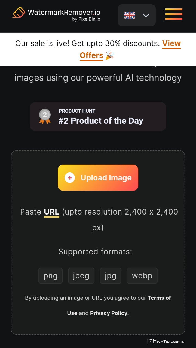Open the View Offers sale link
Screen dimensions: 196x348
pos(171,44)
